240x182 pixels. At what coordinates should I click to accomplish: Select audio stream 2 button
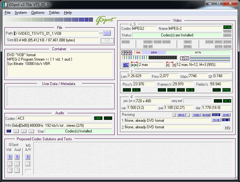point(16,131)
